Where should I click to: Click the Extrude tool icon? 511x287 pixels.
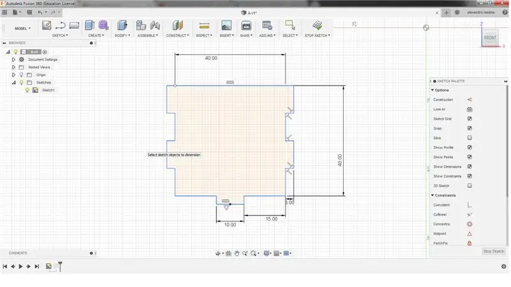pos(89,26)
